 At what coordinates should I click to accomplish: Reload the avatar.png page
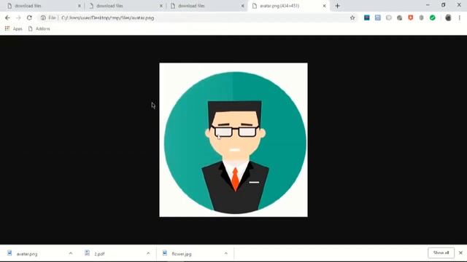29,17
